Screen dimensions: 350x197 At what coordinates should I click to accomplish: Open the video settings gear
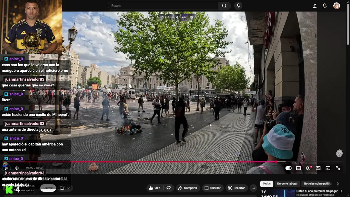point(308,168)
